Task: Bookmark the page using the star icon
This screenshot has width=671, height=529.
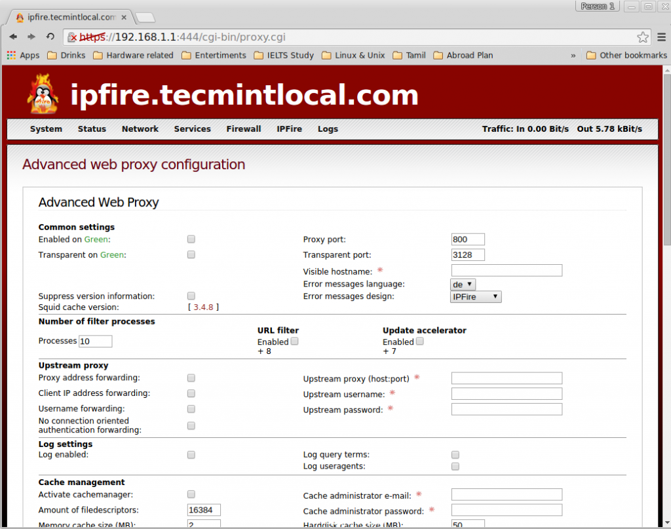Action: click(643, 37)
